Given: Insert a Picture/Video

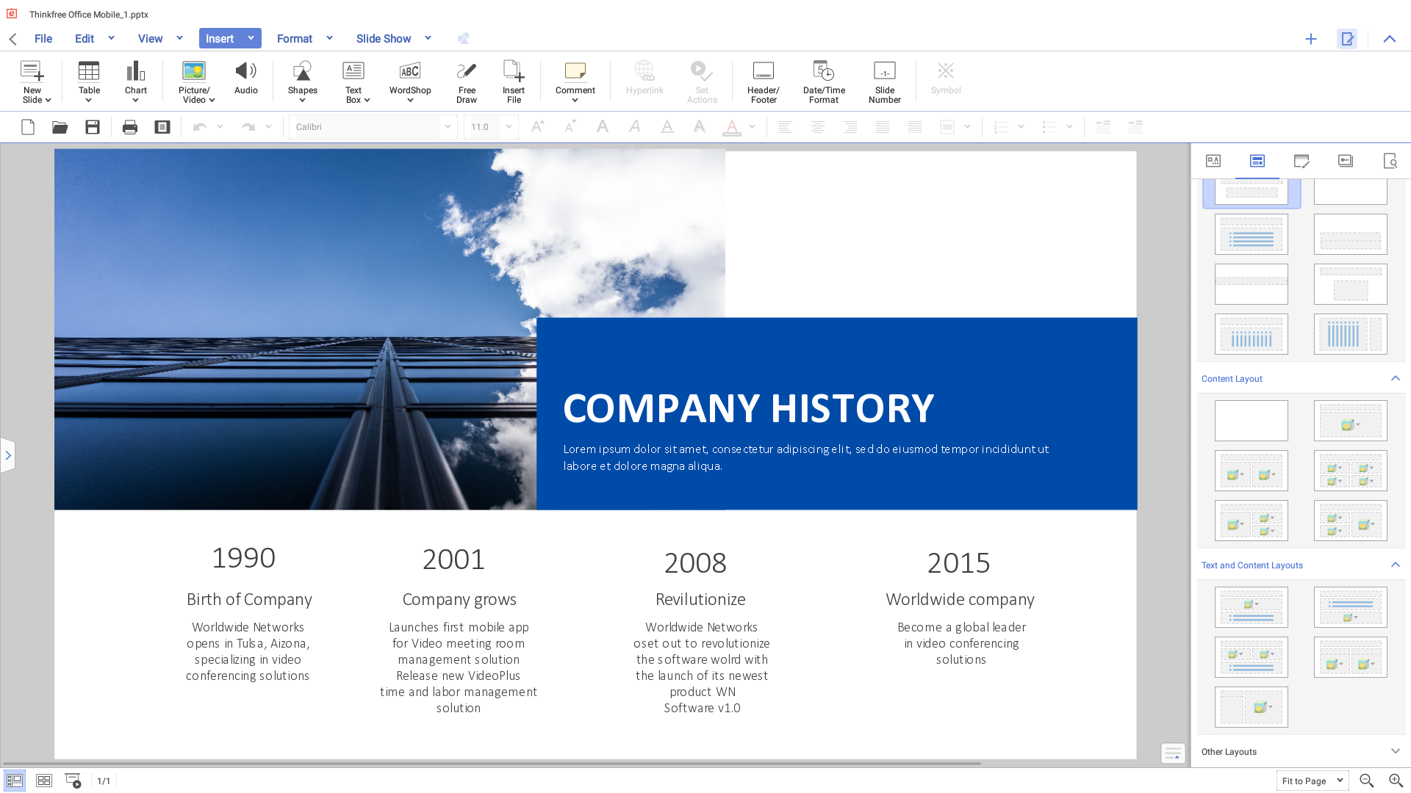Looking at the screenshot, I should click(195, 82).
